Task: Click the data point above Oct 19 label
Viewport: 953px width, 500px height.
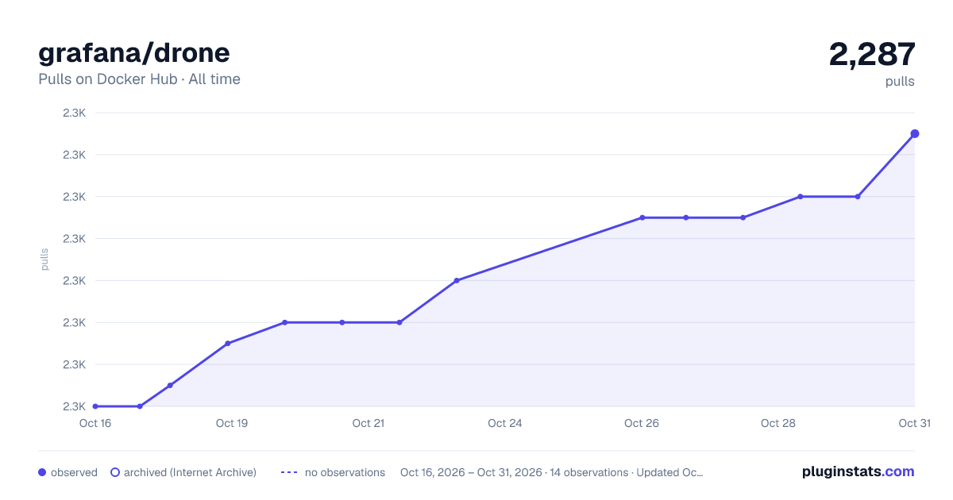Action: pos(228,344)
